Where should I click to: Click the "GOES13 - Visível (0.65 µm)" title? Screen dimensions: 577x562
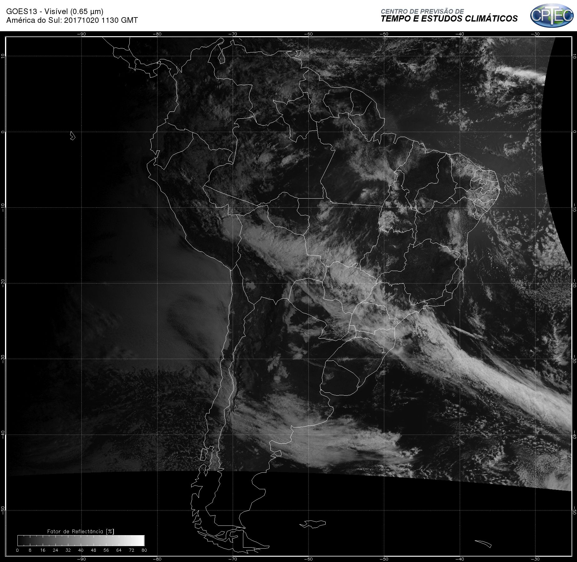(55, 12)
